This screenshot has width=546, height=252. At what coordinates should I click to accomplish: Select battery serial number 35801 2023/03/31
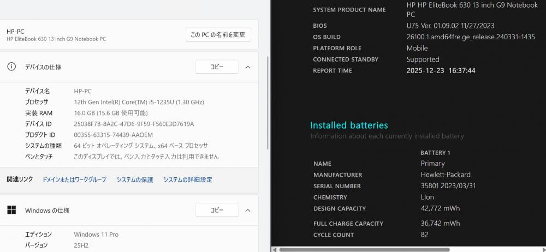pyautogui.click(x=448, y=186)
